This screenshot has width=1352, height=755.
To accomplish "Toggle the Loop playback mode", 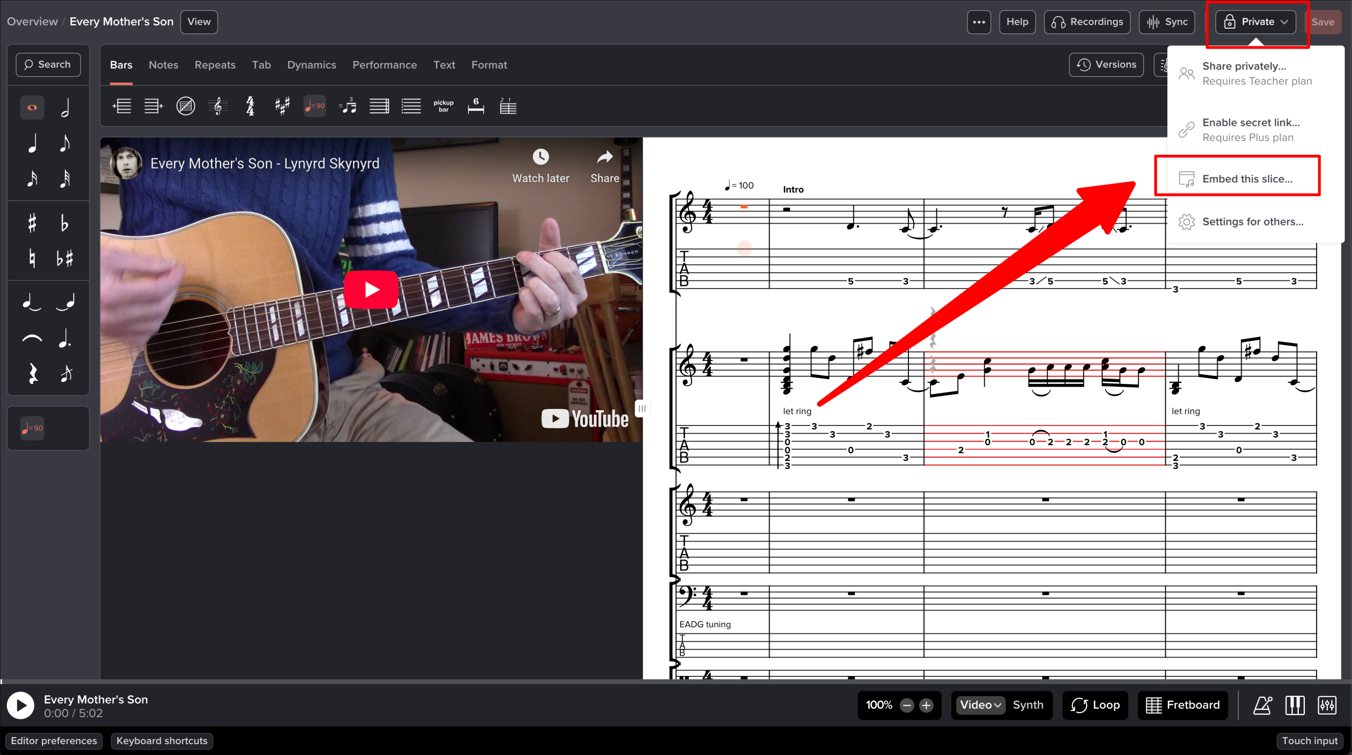I will tap(1095, 705).
